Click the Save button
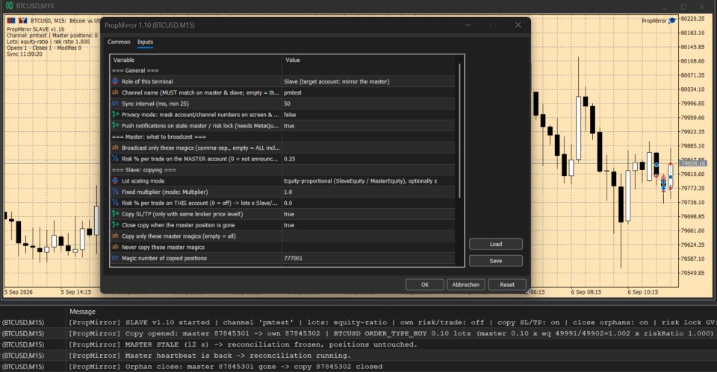This screenshot has width=717, height=372. [x=496, y=261]
